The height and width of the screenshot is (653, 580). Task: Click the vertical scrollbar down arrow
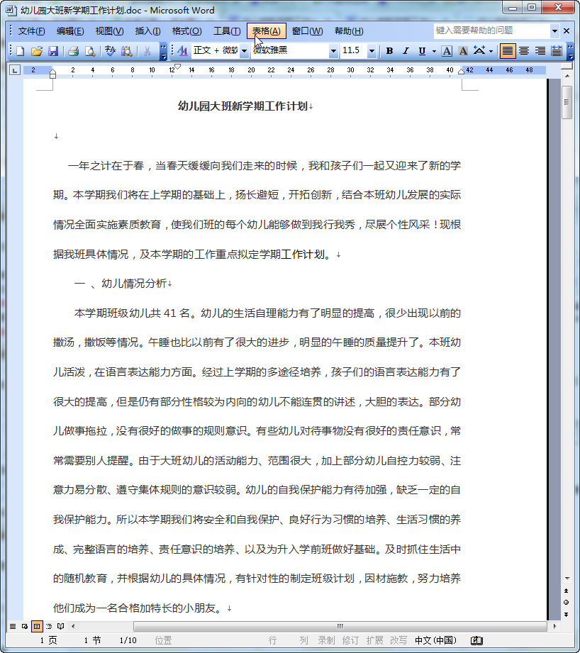(x=567, y=579)
